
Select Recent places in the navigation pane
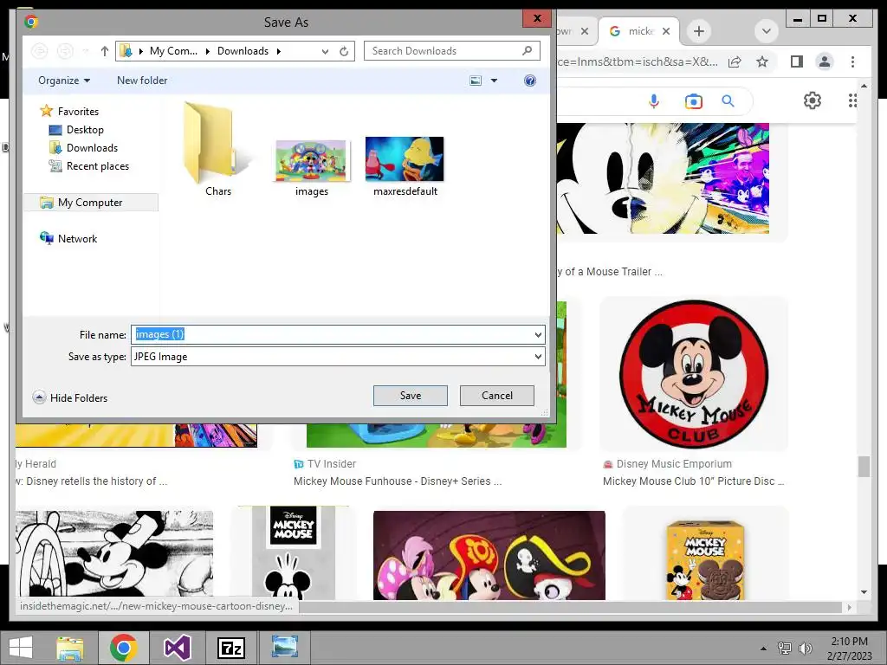click(x=89, y=165)
